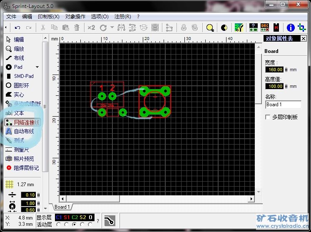The width and height of the screenshot is (311, 232).
Task: Select the 圆形环 circle tool
Action: pos(17,85)
